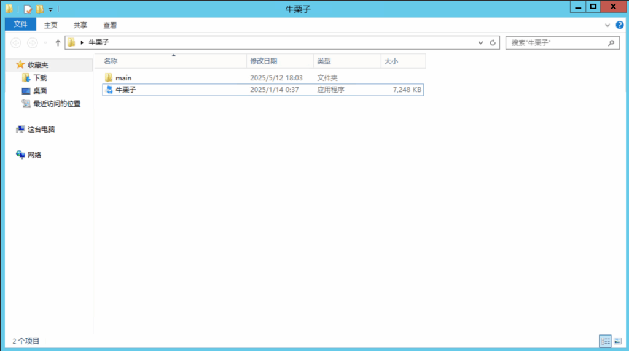Select 这台电脑 in the navigation pane
Screen dimensions: 629x351
click(41, 129)
